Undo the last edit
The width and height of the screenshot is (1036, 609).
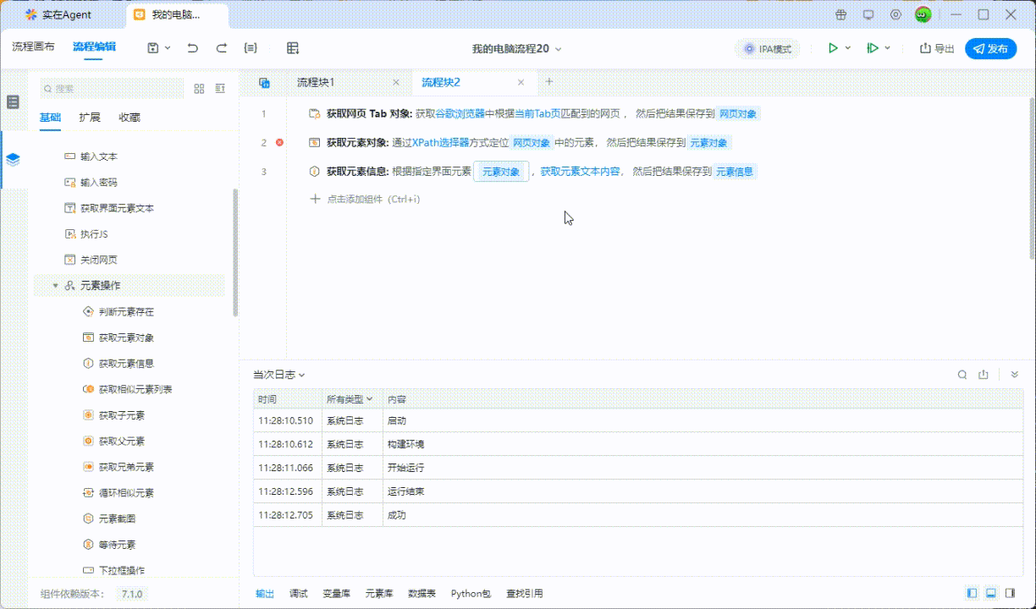click(193, 48)
